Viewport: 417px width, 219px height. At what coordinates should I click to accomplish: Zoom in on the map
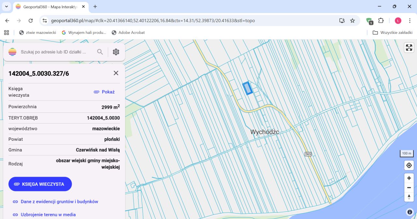(x=409, y=178)
